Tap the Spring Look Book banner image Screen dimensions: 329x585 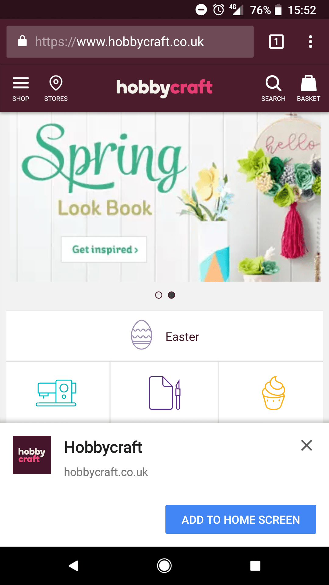click(x=165, y=197)
